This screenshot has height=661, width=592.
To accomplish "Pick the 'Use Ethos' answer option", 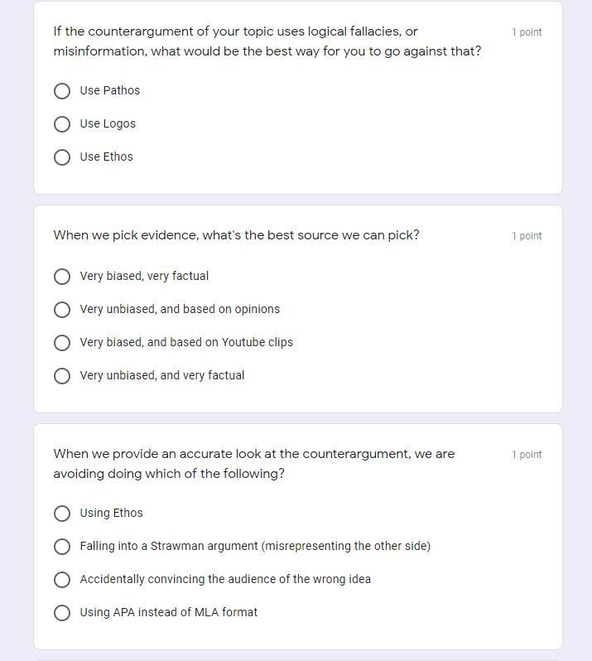I will (x=62, y=157).
